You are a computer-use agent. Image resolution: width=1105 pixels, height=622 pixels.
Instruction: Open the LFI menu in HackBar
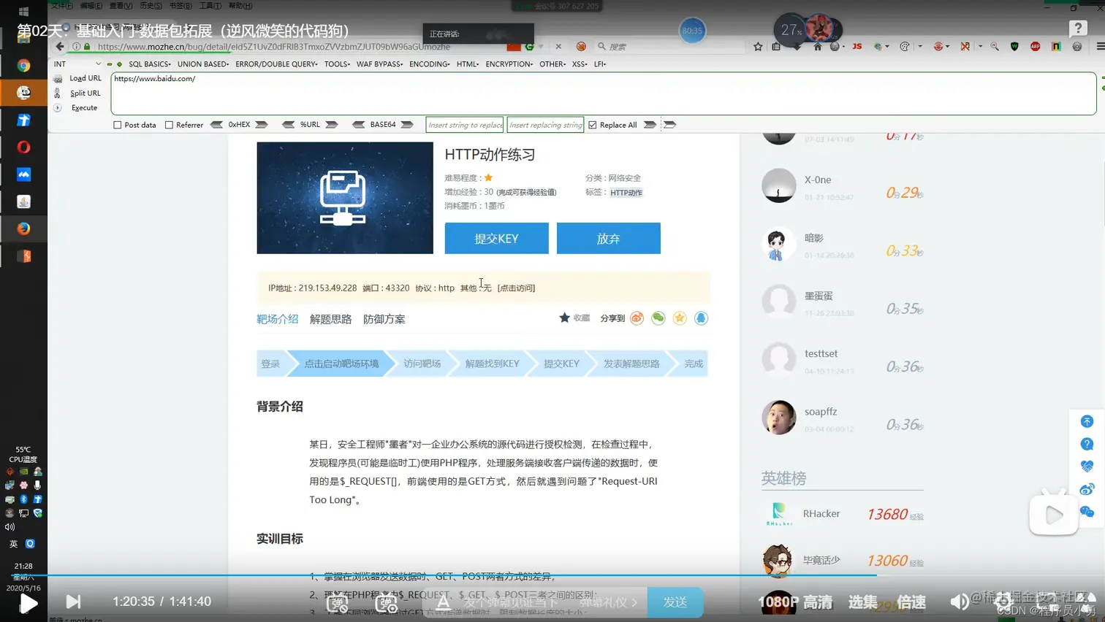(599, 64)
